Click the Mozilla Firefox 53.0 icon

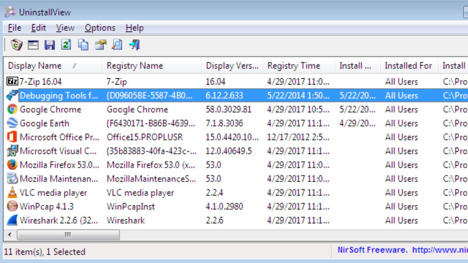click(x=12, y=165)
